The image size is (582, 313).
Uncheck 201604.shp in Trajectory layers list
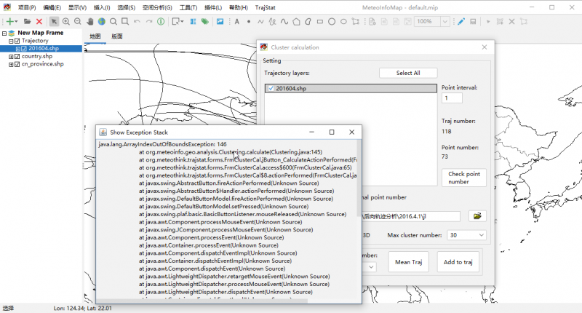click(271, 89)
